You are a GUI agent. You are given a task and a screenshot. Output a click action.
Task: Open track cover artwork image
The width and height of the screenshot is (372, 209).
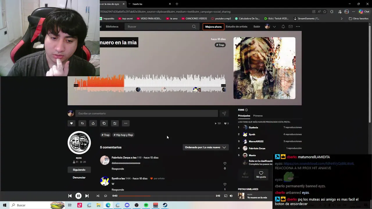click(x=264, y=68)
